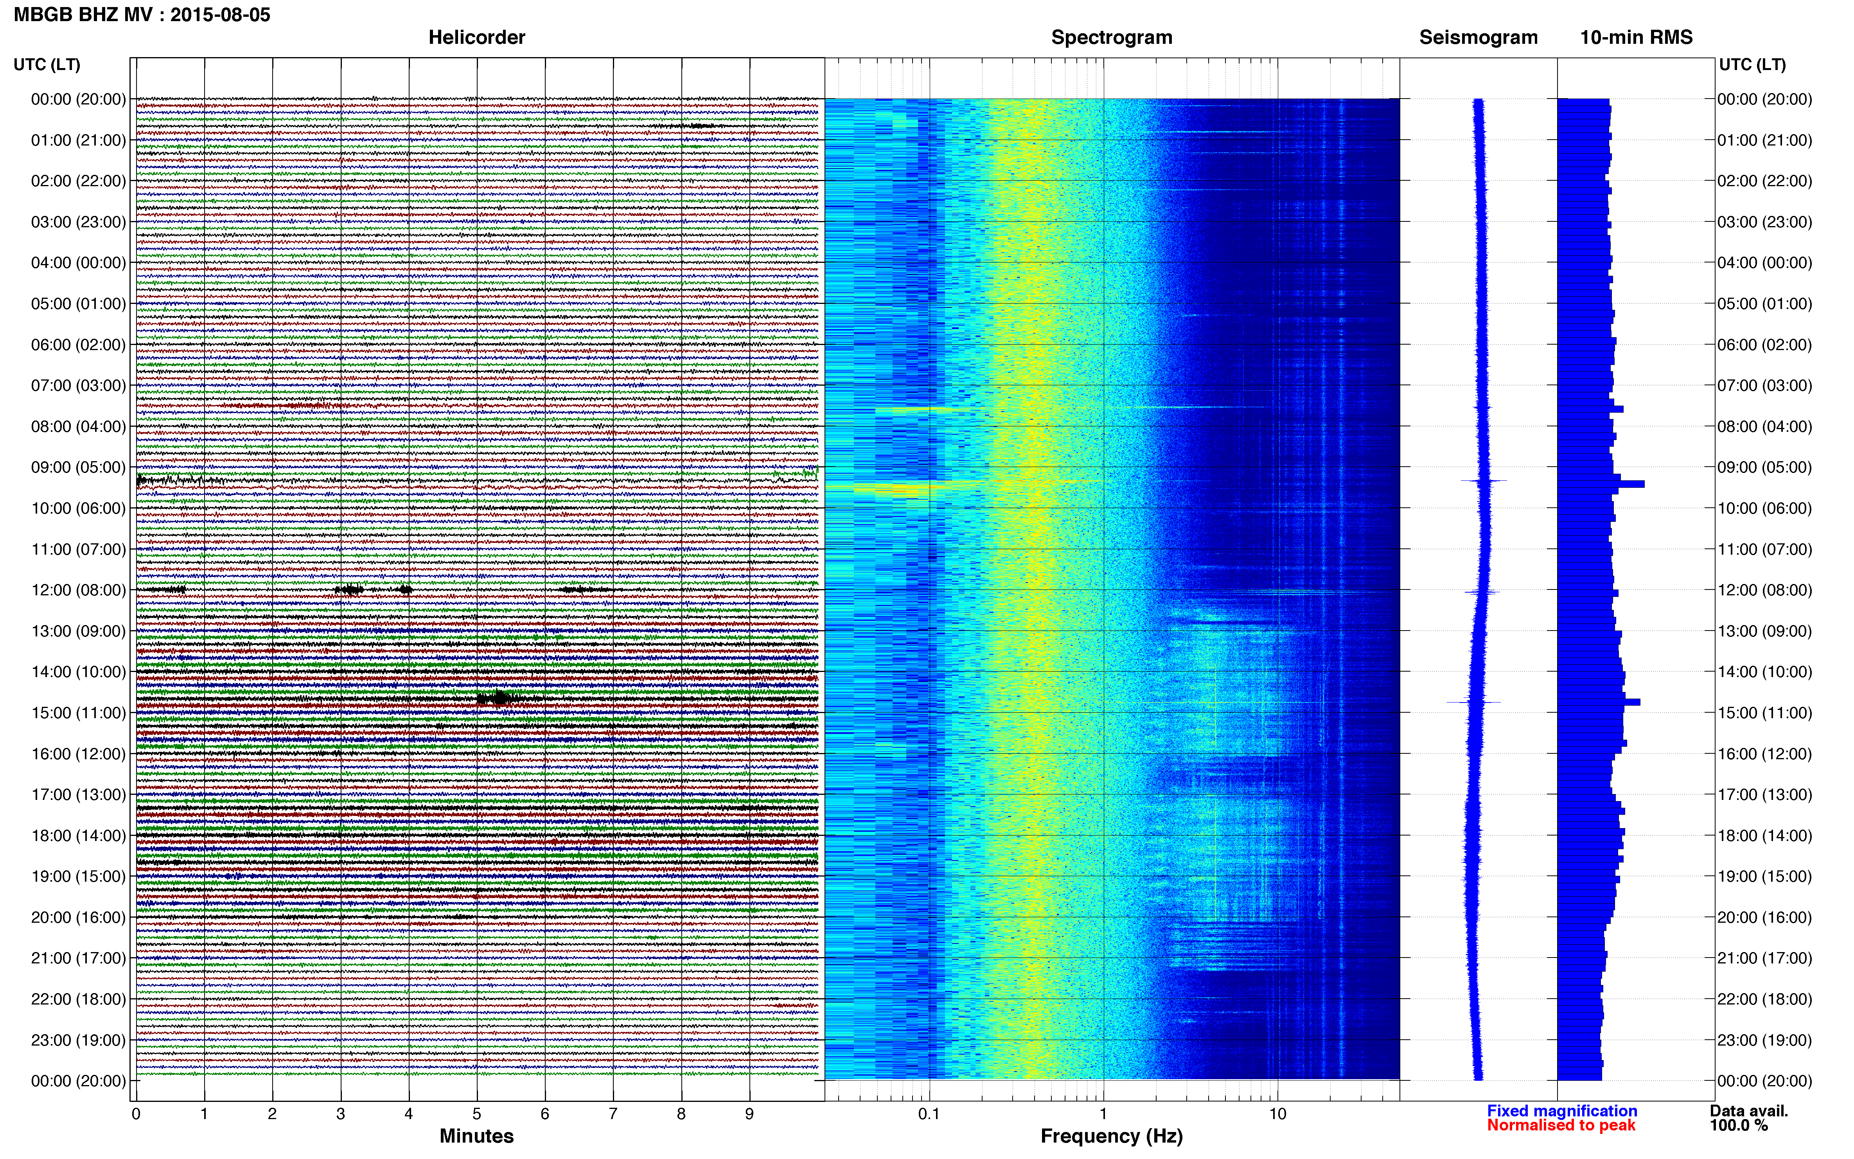1854x1159 pixels.
Task: Click left time label '05:00 (01:00)'
Action: 78,304
